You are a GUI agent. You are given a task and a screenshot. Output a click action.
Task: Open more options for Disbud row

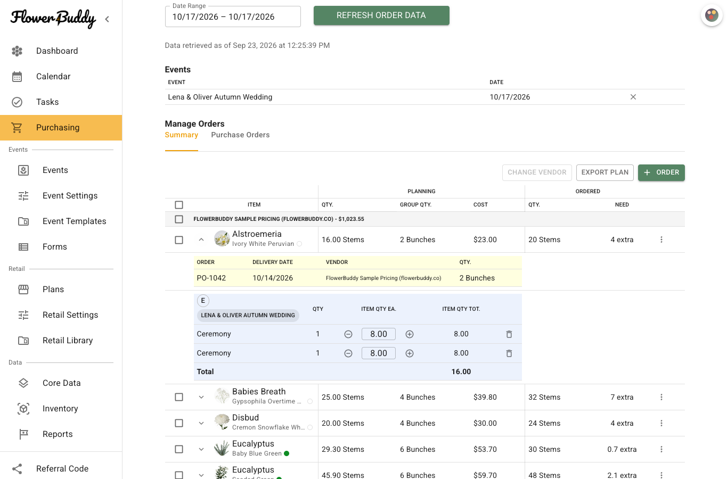tap(661, 423)
